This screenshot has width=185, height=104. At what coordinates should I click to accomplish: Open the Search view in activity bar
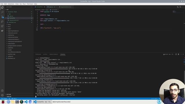(2, 12)
